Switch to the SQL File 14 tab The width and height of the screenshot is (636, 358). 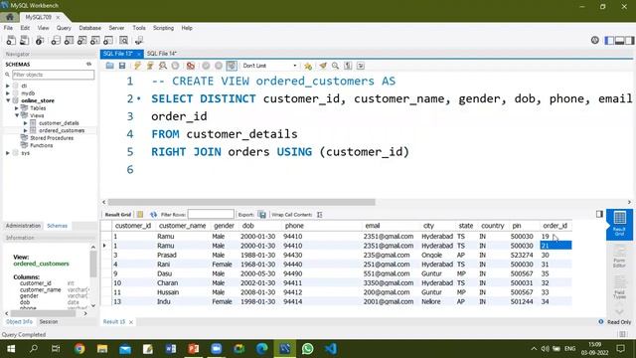click(161, 54)
